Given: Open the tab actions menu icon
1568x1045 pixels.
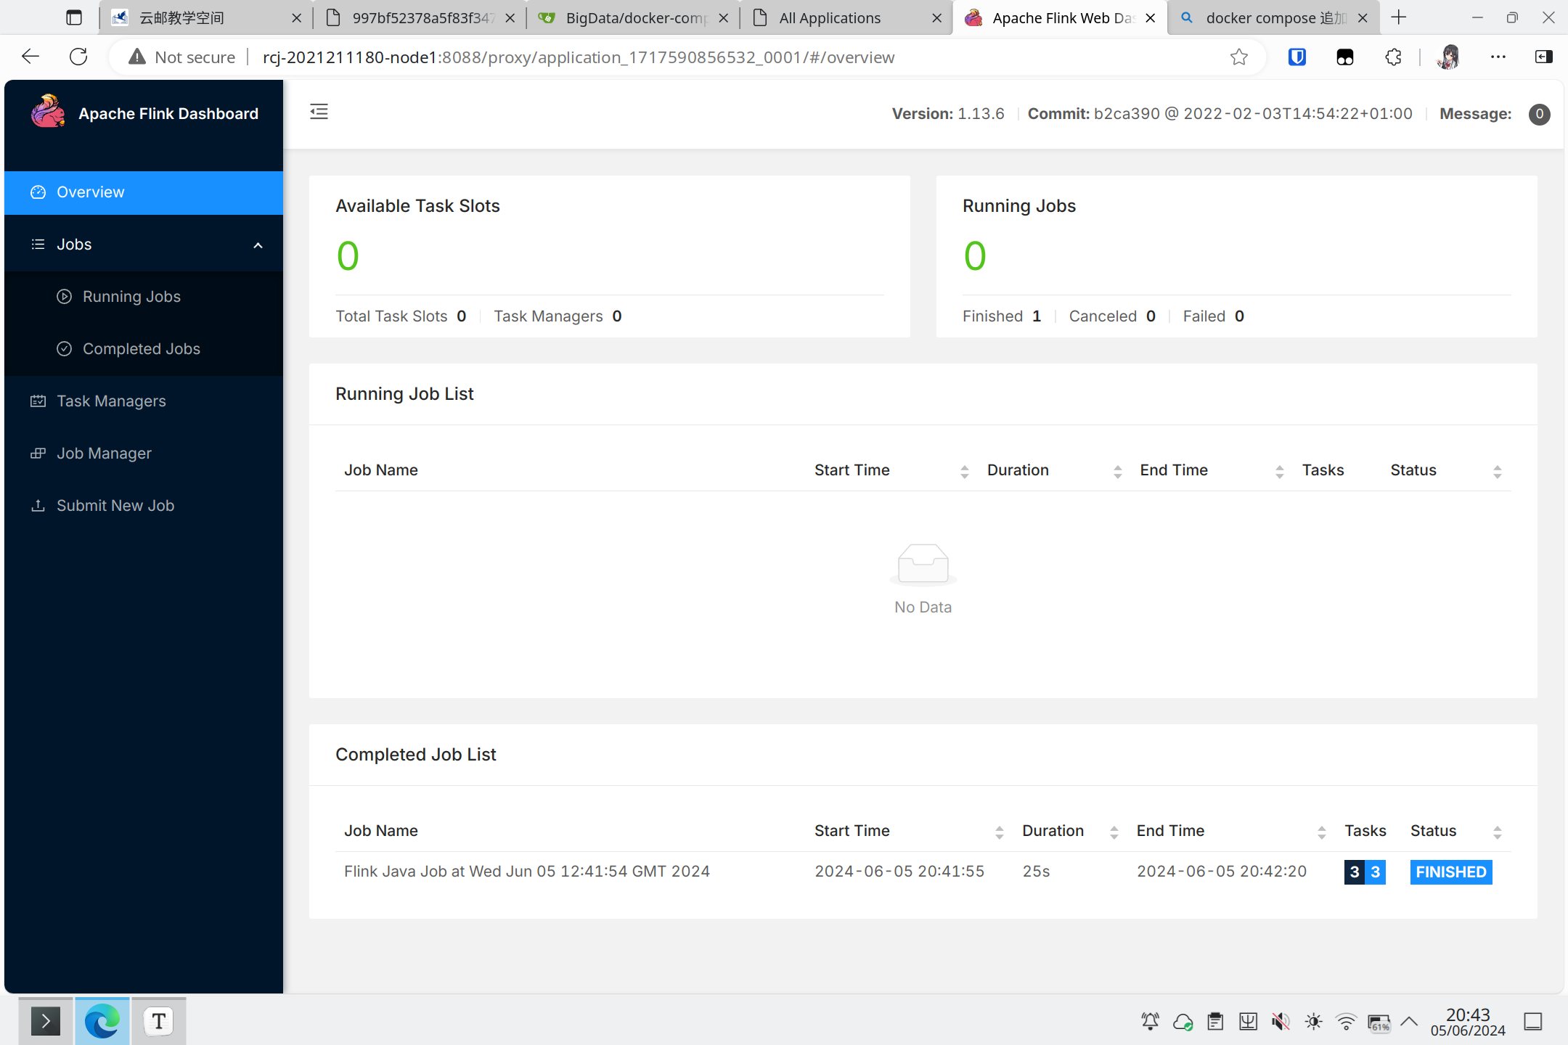Looking at the screenshot, I should [74, 17].
